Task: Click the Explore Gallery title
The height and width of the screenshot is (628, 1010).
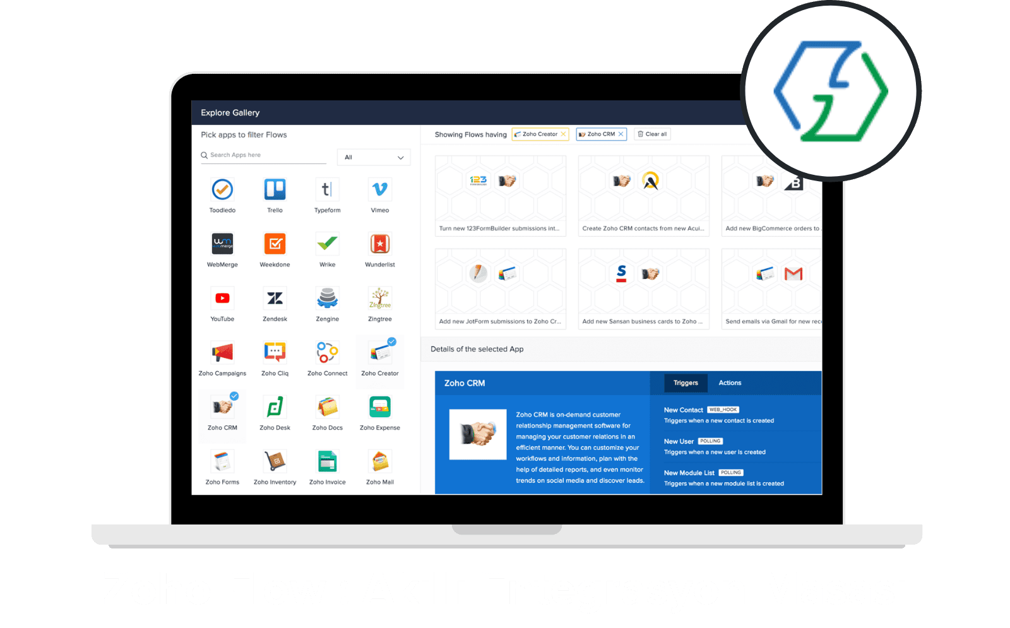Action: [x=230, y=112]
